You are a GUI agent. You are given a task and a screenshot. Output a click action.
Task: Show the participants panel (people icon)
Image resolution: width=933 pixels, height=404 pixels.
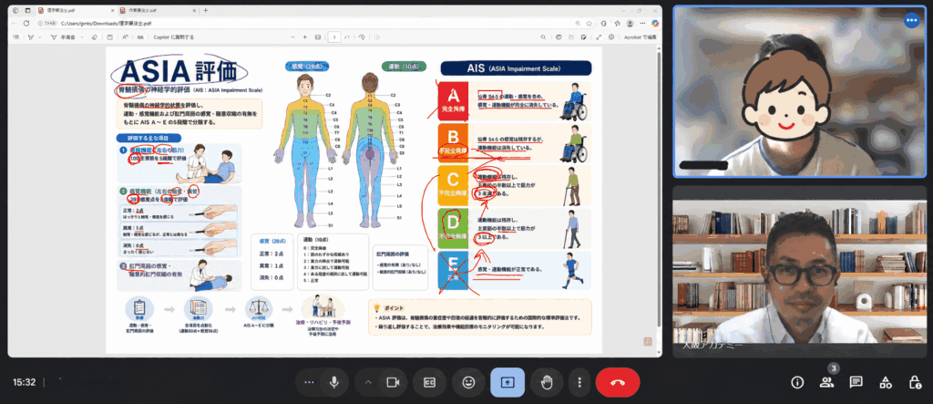[826, 382]
